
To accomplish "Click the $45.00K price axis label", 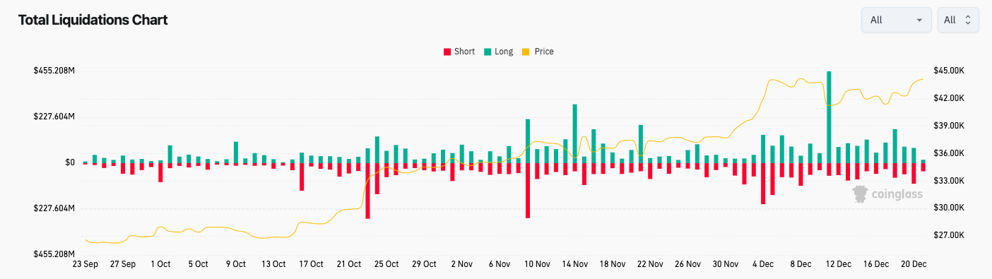I will pos(949,71).
